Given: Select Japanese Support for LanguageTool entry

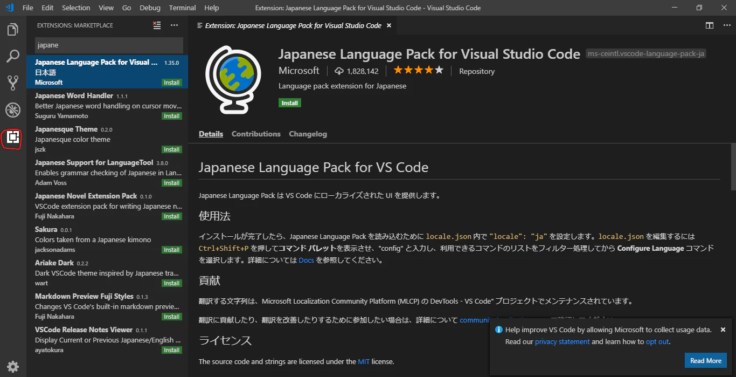Looking at the screenshot, I should 107,172.
